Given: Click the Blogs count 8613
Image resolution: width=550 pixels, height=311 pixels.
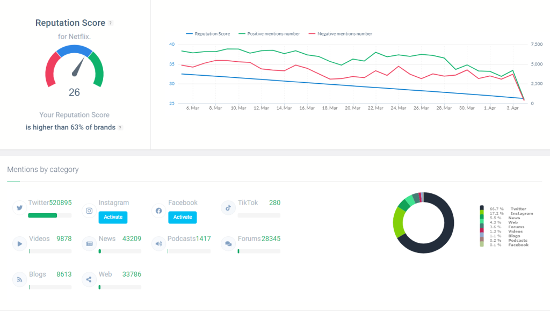Looking at the screenshot, I should (64, 274).
